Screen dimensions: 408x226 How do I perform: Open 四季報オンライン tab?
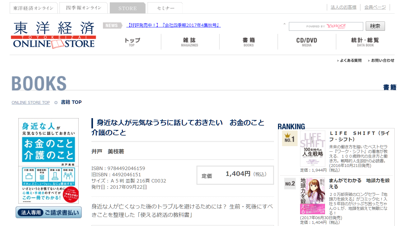(x=84, y=8)
